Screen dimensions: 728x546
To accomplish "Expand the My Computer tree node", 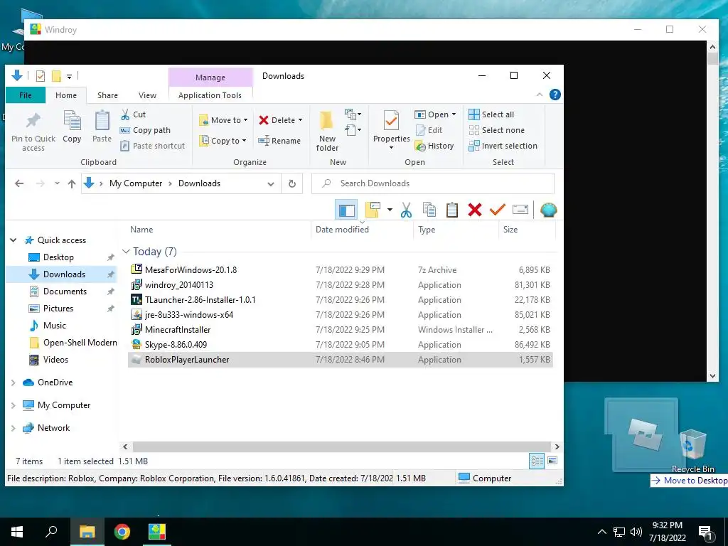I will (x=14, y=405).
